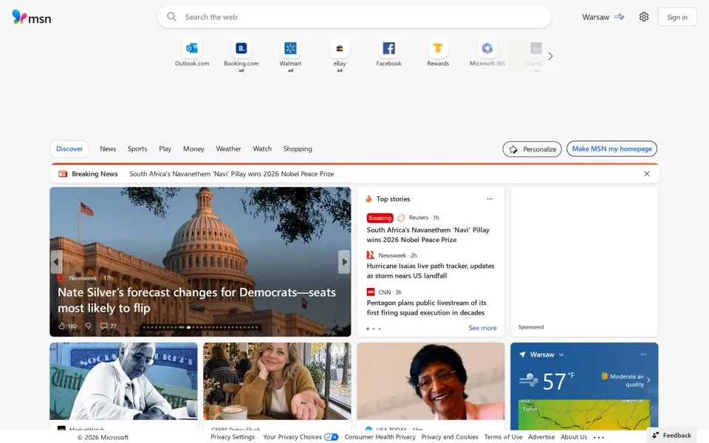Image resolution: width=709 pixels, height=443 pixels.
Task: Open Consumer Health Privacy link
Action: 380,437
